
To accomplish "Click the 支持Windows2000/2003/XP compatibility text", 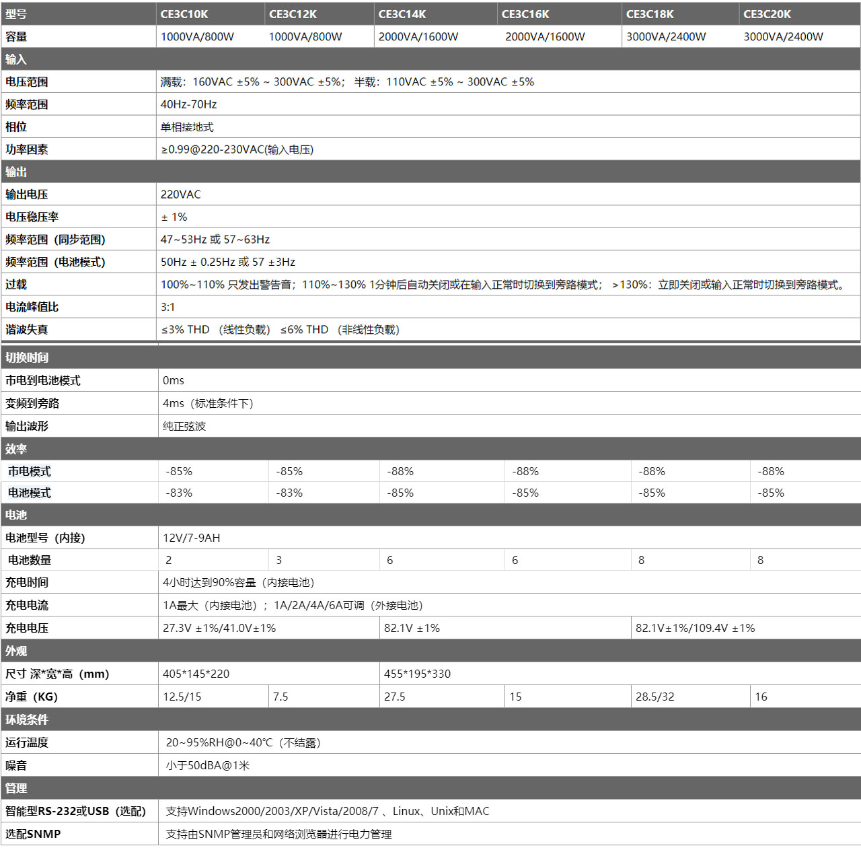I will (x=328, y=812).
